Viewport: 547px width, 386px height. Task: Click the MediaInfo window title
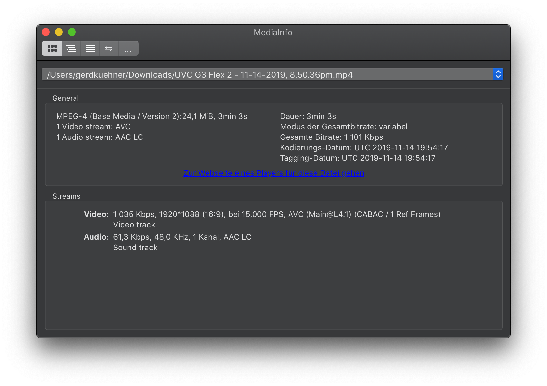point(273,32)
